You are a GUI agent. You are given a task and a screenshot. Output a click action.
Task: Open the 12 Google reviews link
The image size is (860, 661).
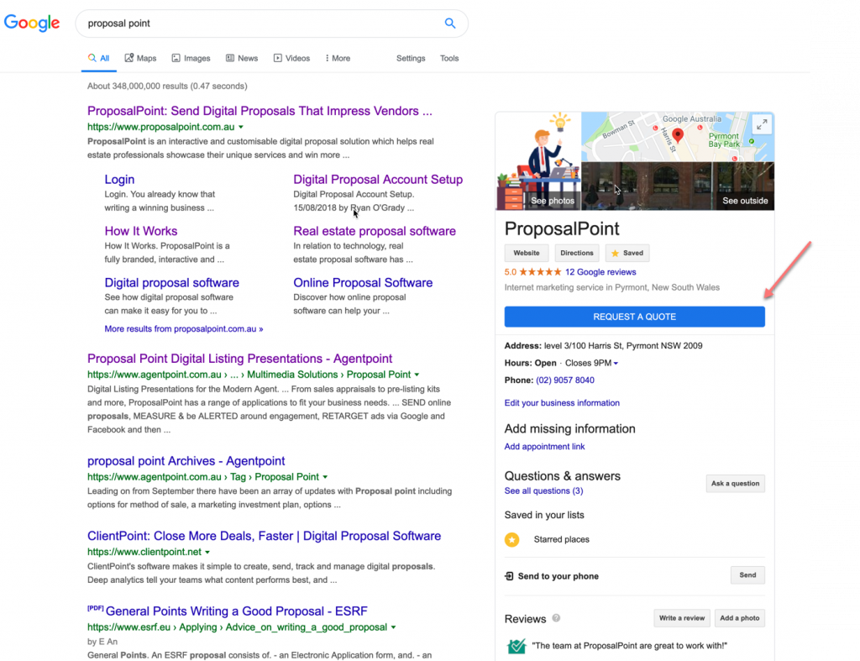(600, 272)
